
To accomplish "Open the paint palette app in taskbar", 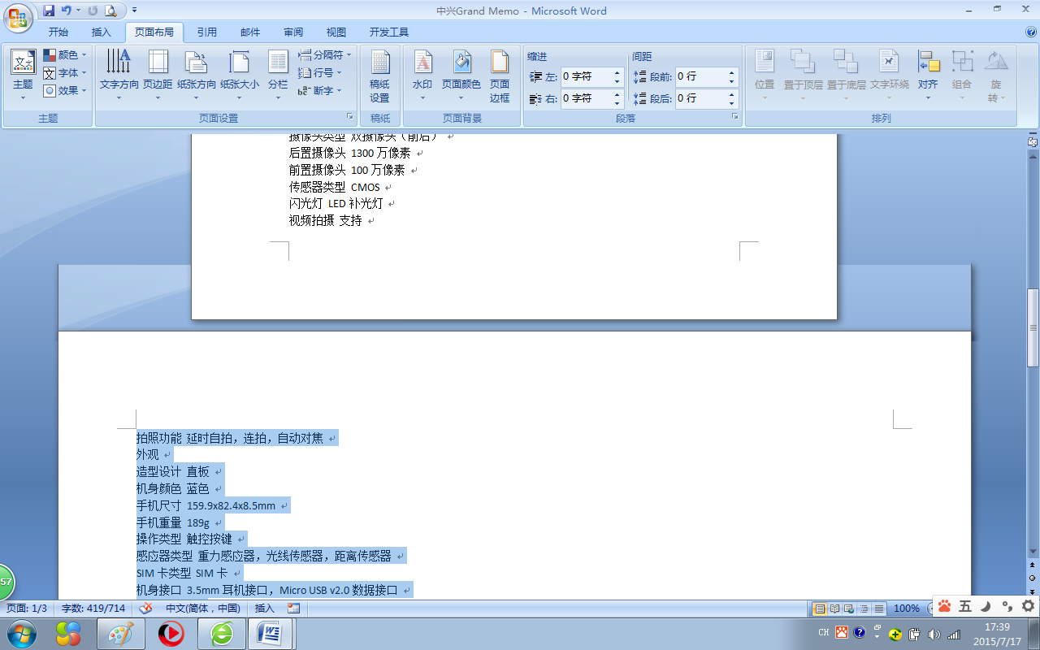I will [x=120, y=634].
